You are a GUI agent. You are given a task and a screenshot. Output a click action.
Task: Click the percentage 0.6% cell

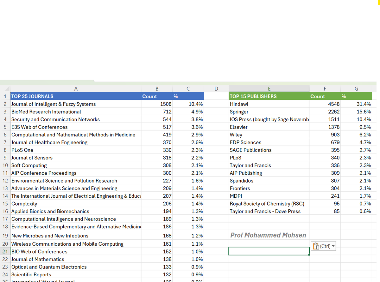[356, 211]
